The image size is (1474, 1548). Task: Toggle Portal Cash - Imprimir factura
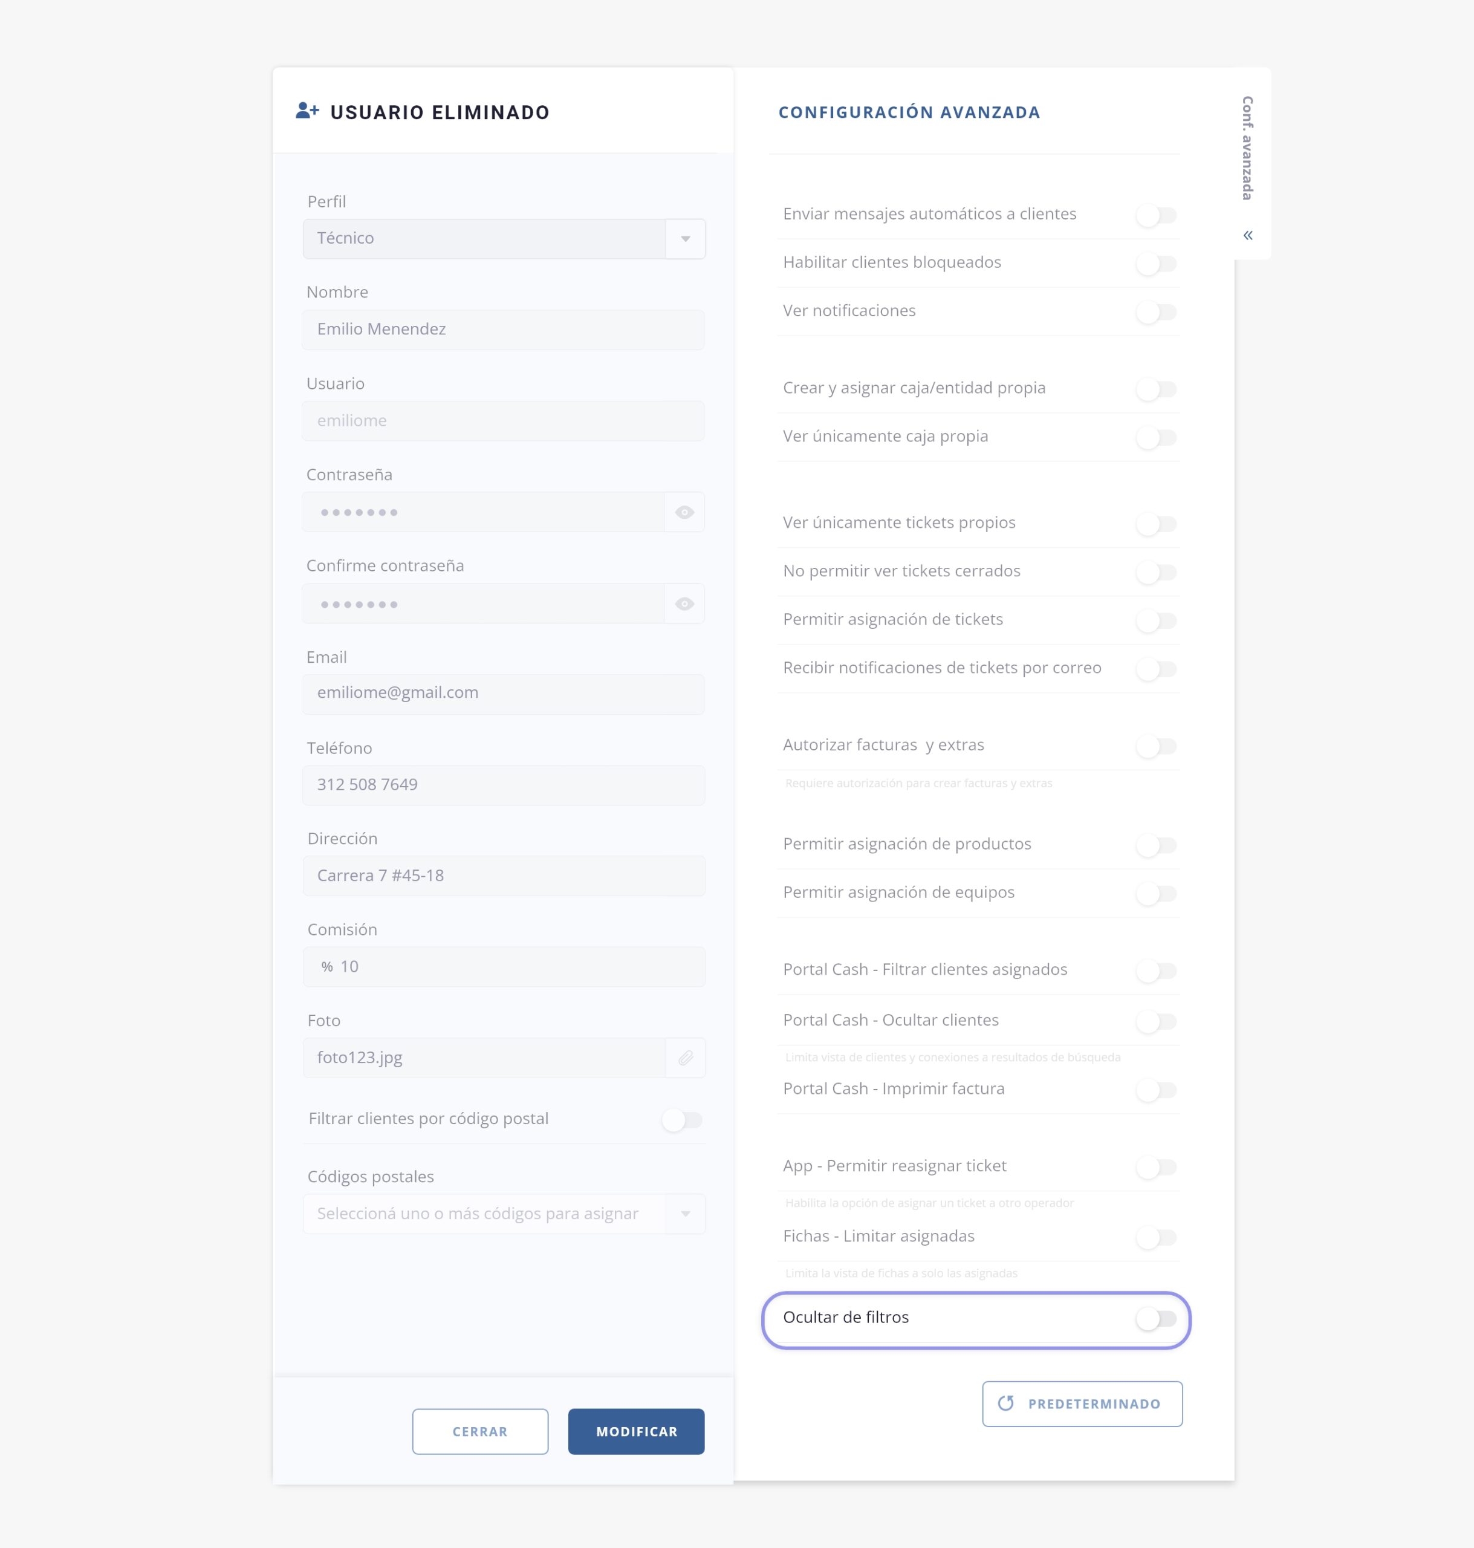click(1157, 1090)
